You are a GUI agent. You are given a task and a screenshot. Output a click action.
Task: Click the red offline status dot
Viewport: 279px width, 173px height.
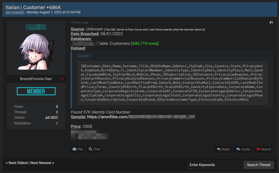[62, 79]
